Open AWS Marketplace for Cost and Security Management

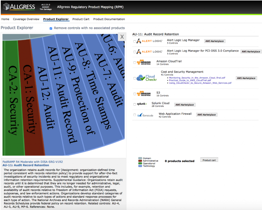tap(246, 78)
